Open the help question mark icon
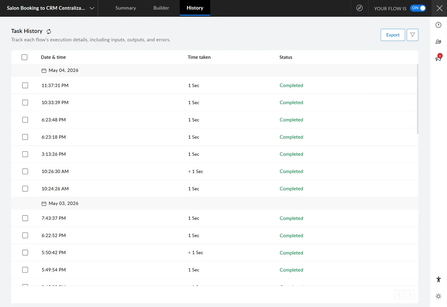The height and width of the screenshot is (307, 447). [x=438, y=25]
